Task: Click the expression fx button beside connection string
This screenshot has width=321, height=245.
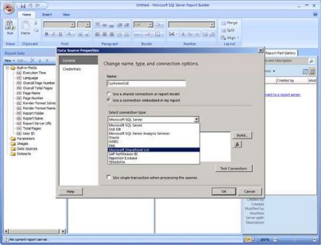Action: coord(237,144)
